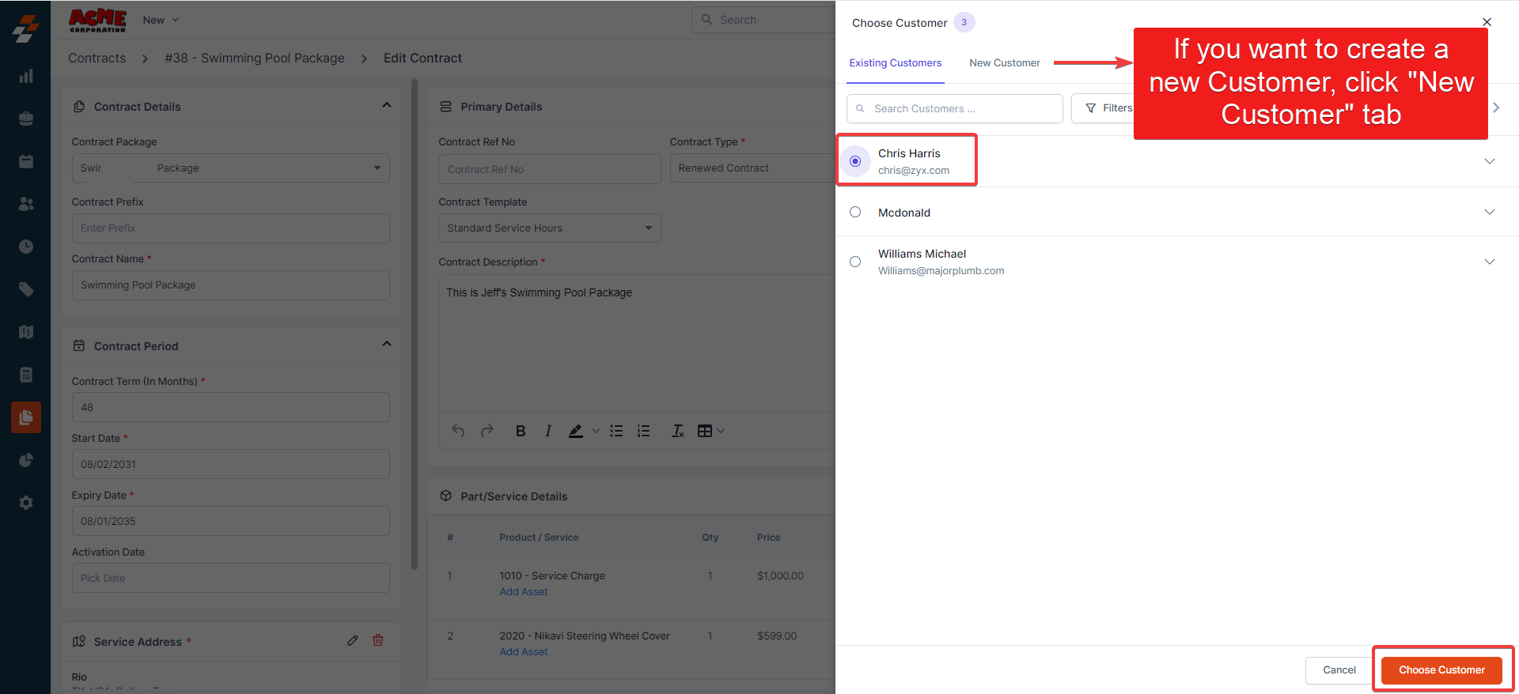
Task: Click the undo icon in editor toolbar
Action: pyautogui.click(x=458, y=431)
